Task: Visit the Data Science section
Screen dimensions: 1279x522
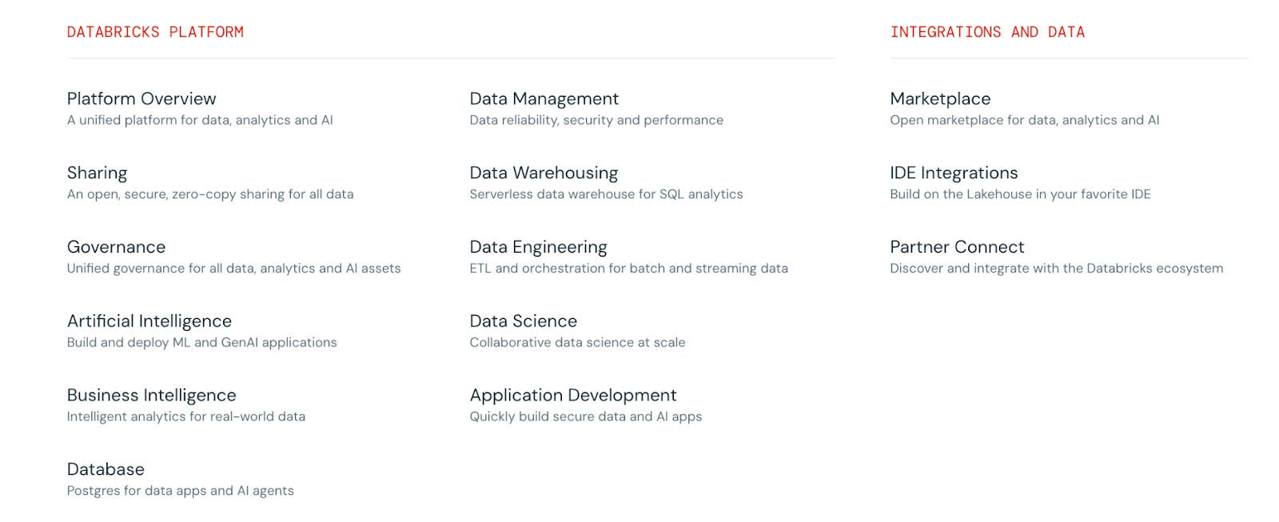Action: [x=523, y=321]
